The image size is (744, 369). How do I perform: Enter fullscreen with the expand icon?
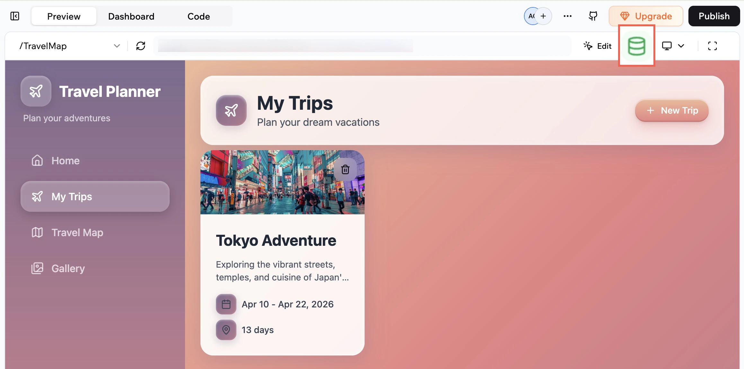click(x=712, y=46)
